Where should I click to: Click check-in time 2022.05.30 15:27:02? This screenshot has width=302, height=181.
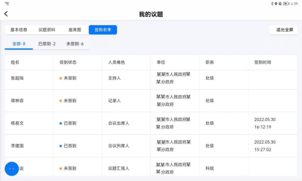tap(265, 146)
